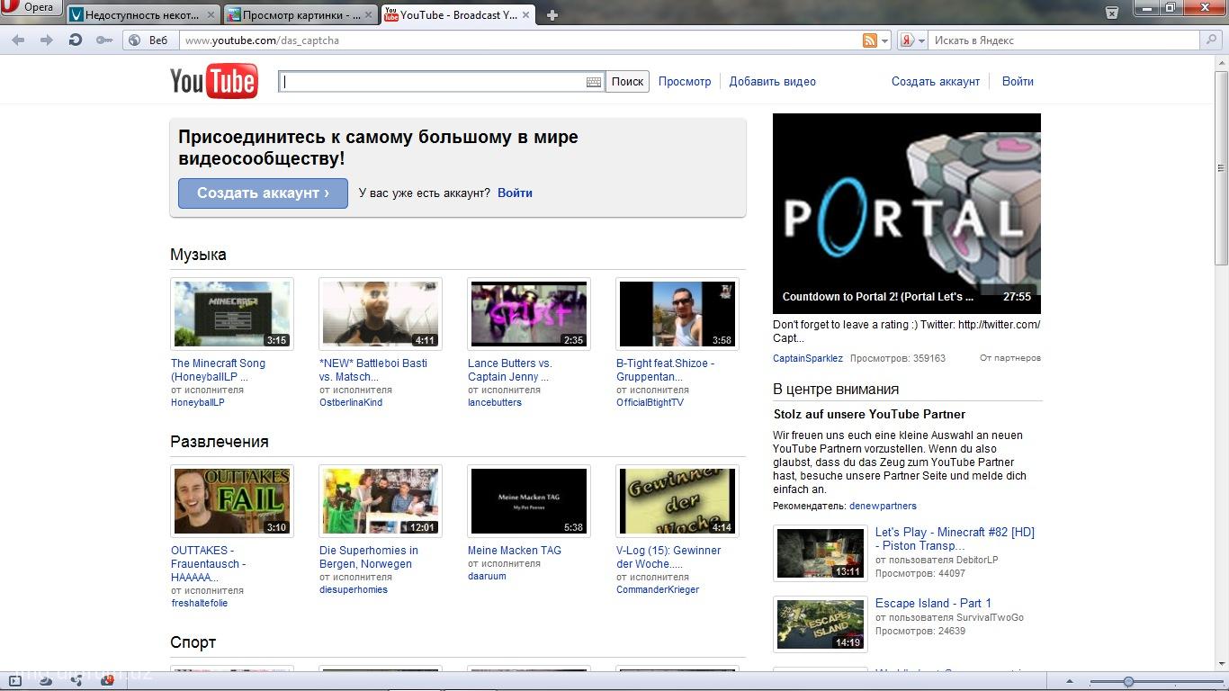Open the Добавить видео link
This screenshot has height=691, width=1229.
(x=772, y=81)
